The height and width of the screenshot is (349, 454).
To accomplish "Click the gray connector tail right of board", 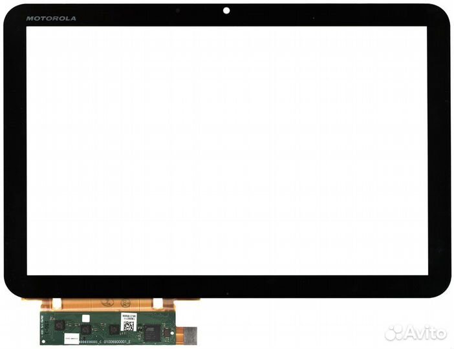I will 190,335.
